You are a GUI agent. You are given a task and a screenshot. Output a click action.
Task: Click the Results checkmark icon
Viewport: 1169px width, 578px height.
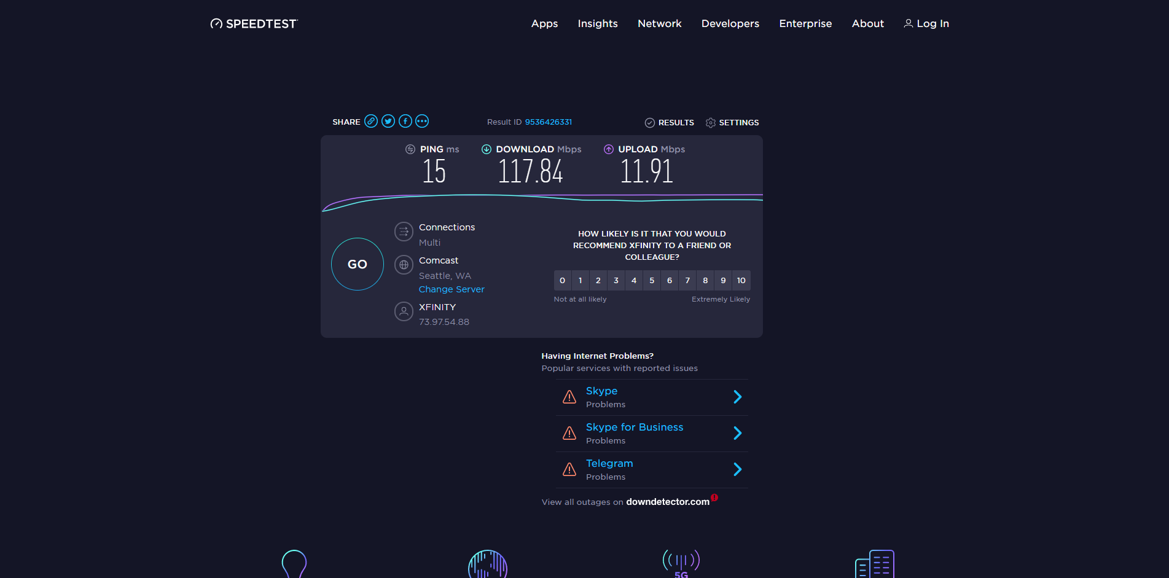(650, 123)
